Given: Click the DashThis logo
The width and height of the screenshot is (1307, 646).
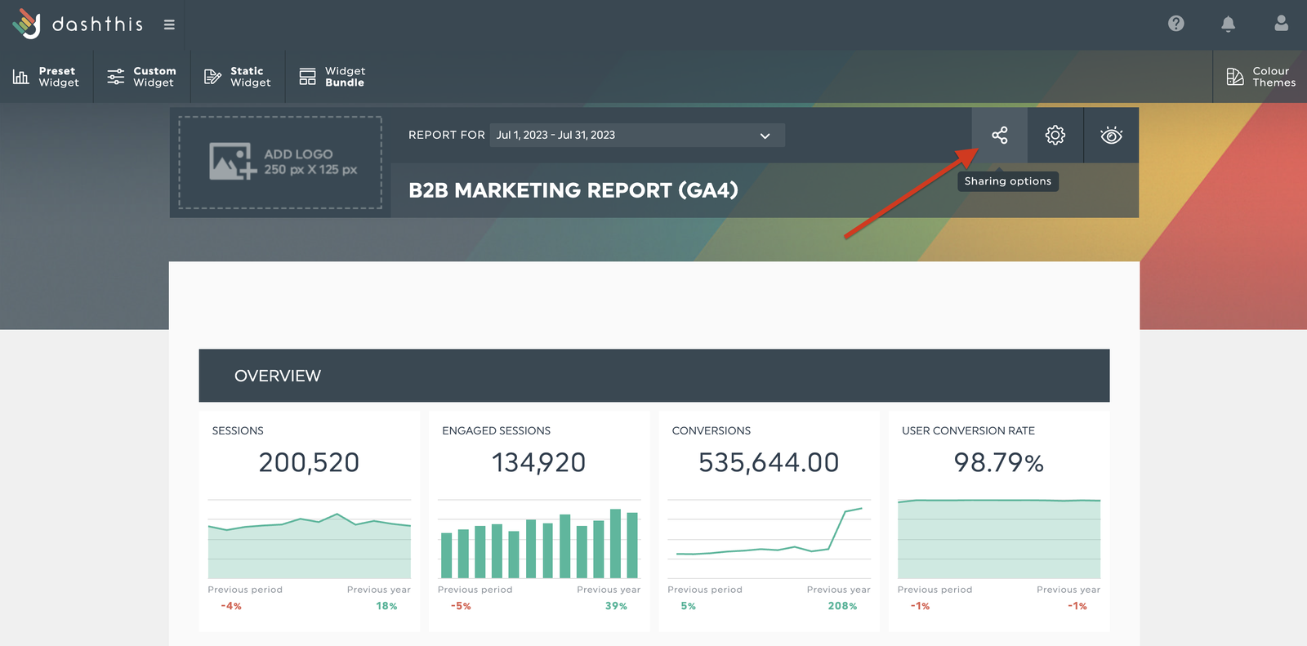Looking at the screenshot, I should (x=78, y=25).
